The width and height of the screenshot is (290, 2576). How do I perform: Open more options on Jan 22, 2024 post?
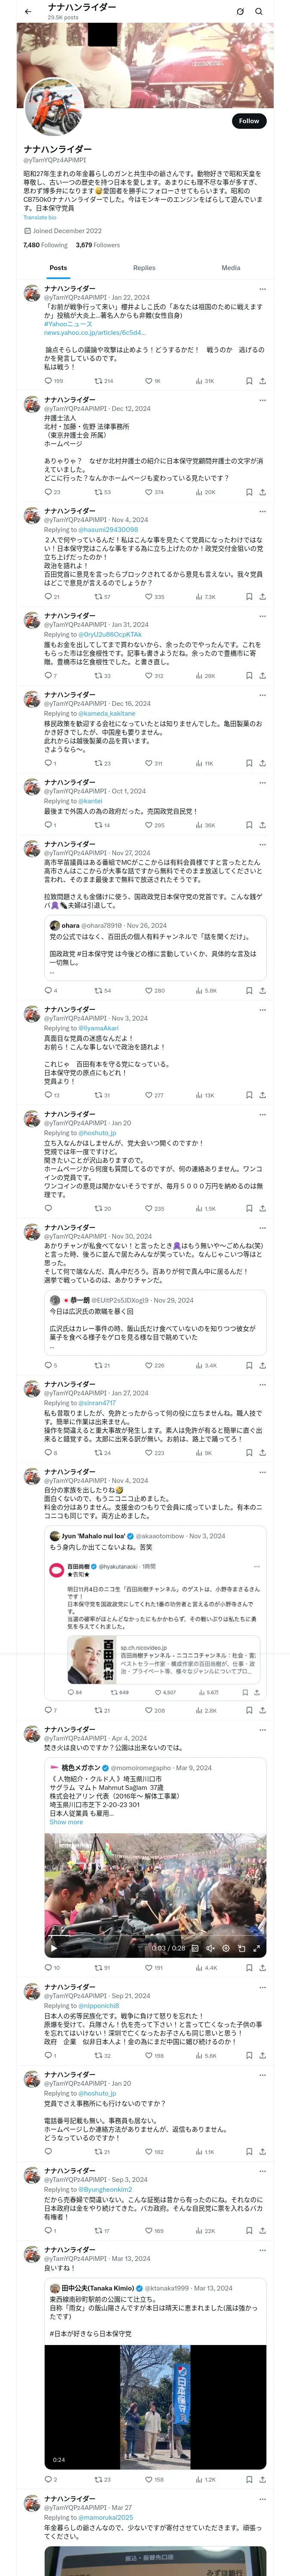pyautogui.click(x=263, y=288)
